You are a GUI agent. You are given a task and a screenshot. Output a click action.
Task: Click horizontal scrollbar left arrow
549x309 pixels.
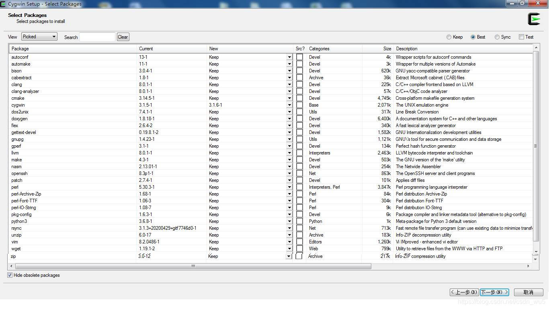[x=11, y=266]
